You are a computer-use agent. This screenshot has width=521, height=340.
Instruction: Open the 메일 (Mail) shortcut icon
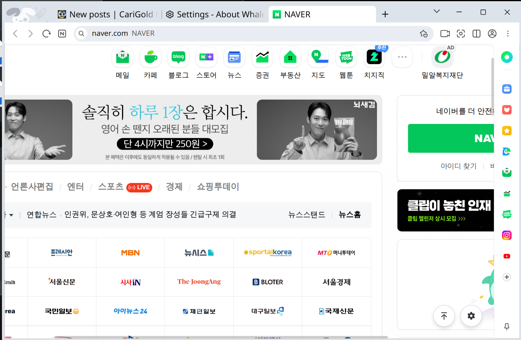[122, 57]
